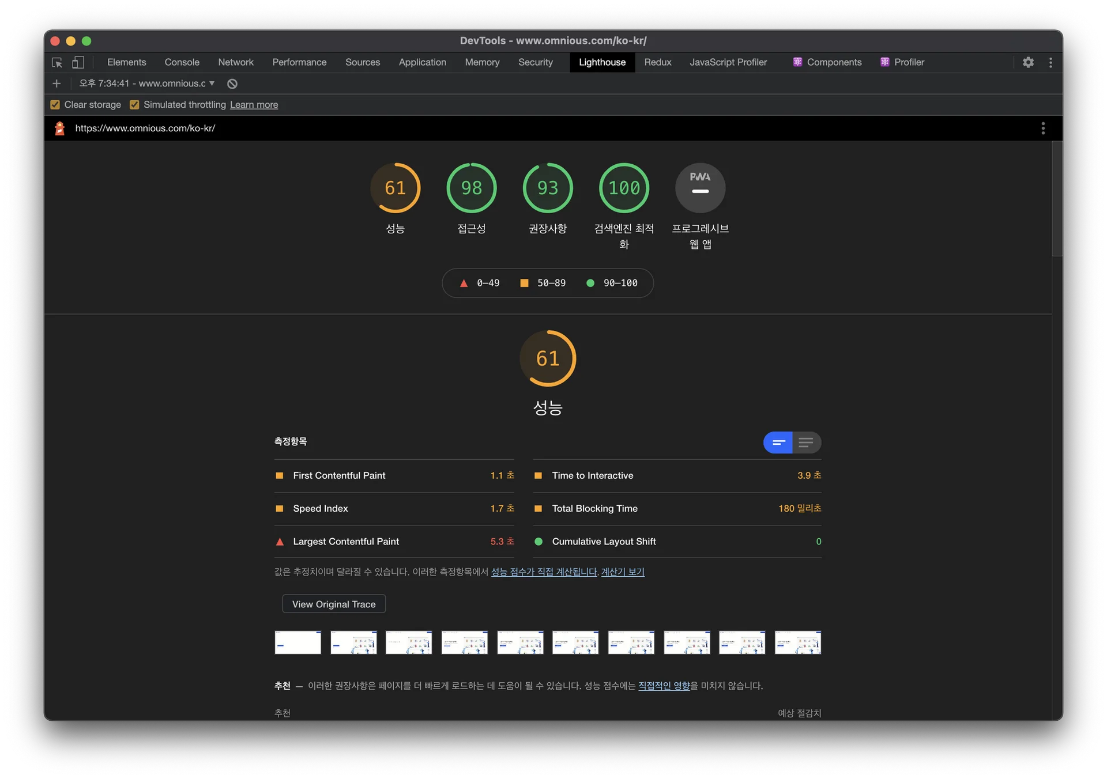Toggle the device toolbar icon
The width and height of the screenshot is (1107, 779).
tap(78, 62)
